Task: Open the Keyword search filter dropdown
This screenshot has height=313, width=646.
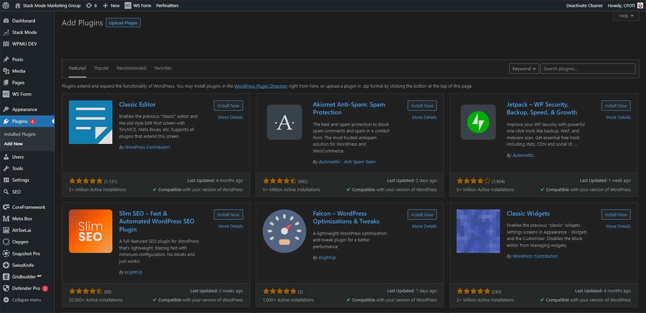Action: tap(524, 68)
